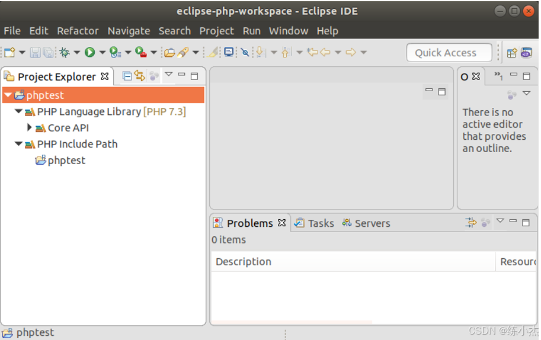Open the Run menu

251,31
